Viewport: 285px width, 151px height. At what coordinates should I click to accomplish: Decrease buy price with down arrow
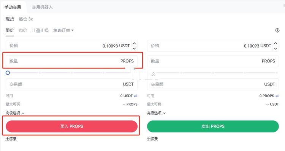coord(134,48)
